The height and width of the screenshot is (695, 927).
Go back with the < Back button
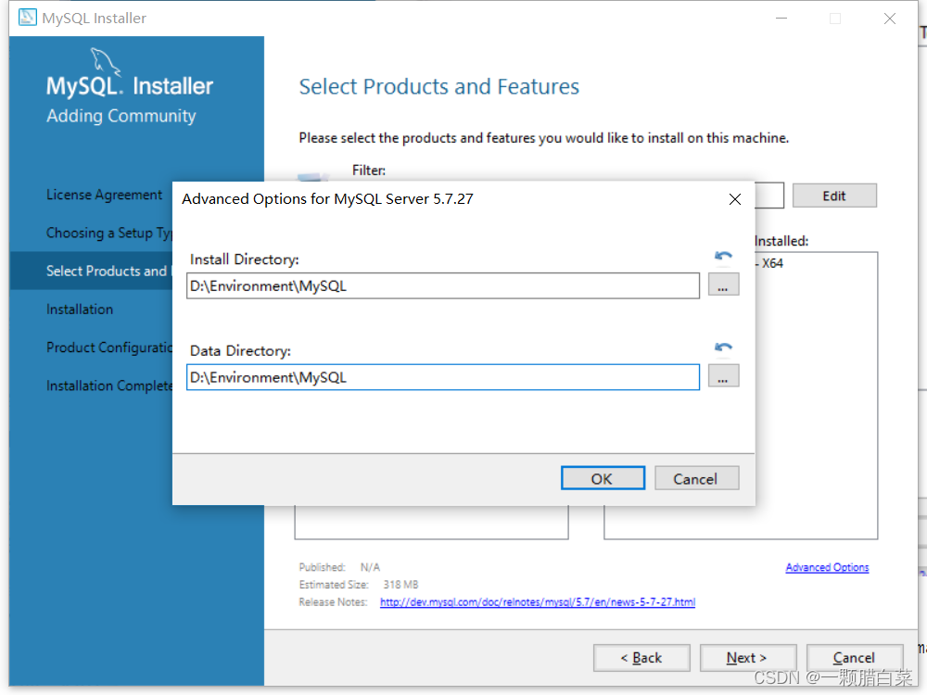pyautogui.click(x=641, y=657)
